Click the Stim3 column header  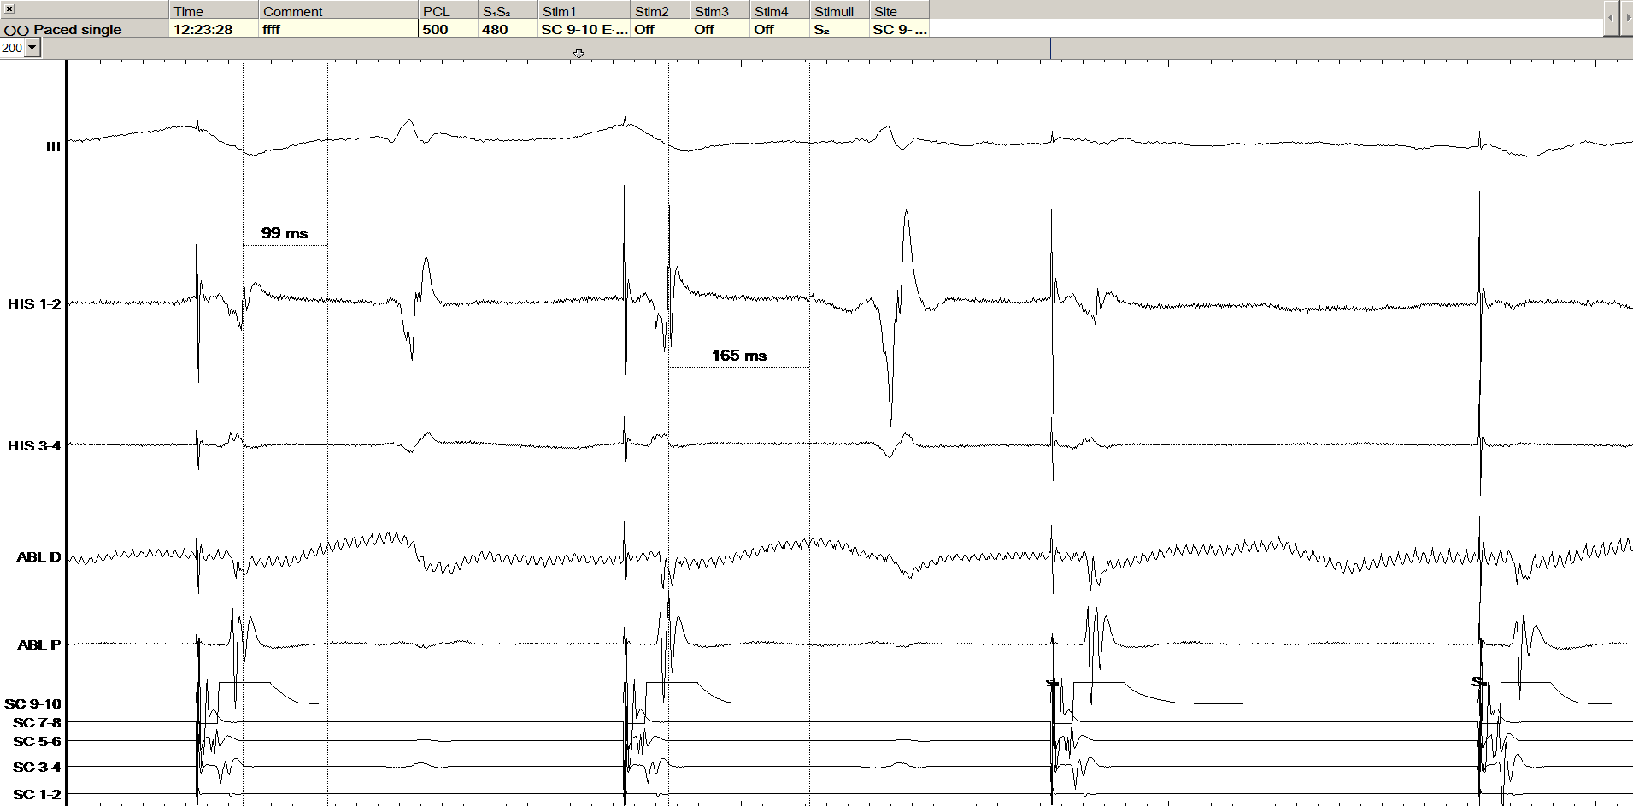click(x=720, y=10)
